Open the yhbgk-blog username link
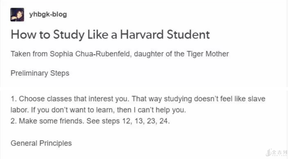 48,15
